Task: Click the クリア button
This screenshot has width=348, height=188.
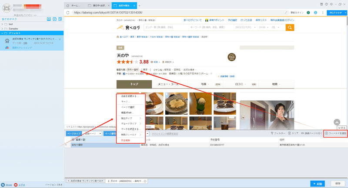Action: coord(293,133)
